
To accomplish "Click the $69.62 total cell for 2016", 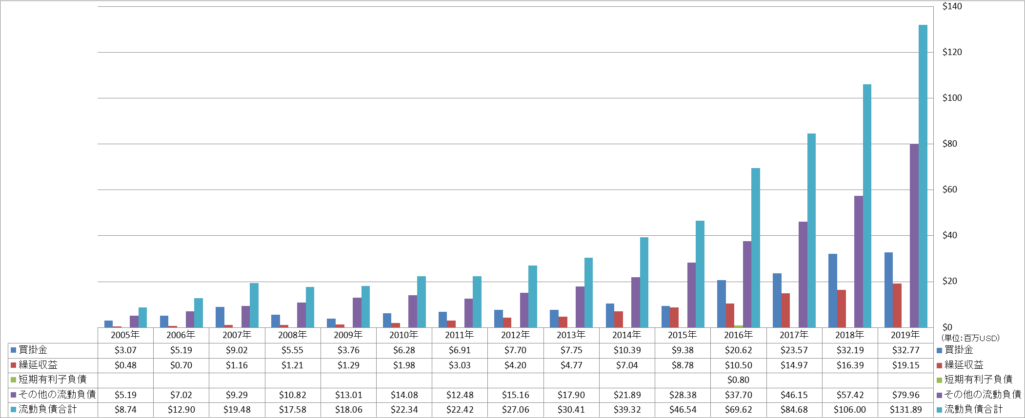I will (739, 410).
